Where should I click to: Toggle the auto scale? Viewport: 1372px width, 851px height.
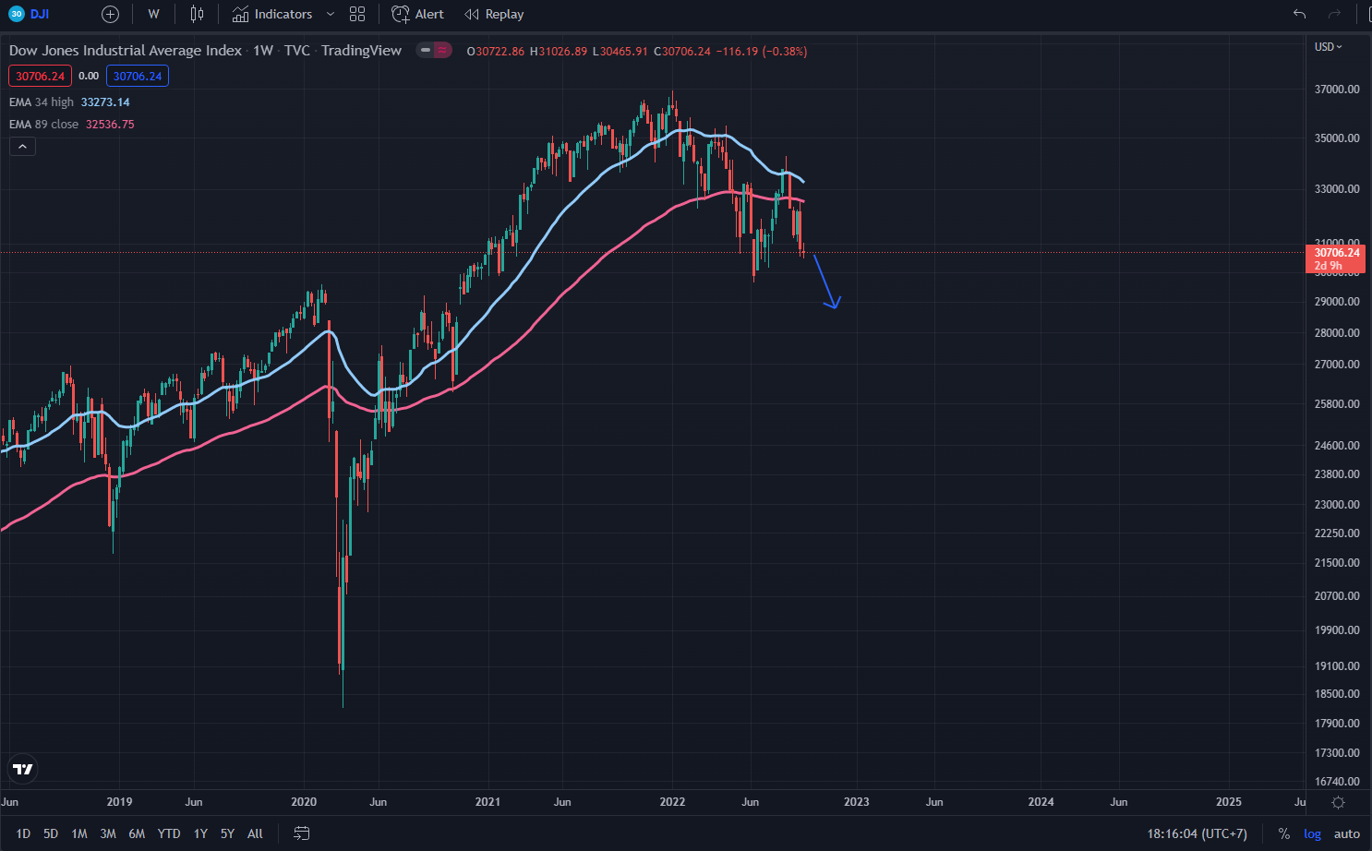click(1347, 833)
